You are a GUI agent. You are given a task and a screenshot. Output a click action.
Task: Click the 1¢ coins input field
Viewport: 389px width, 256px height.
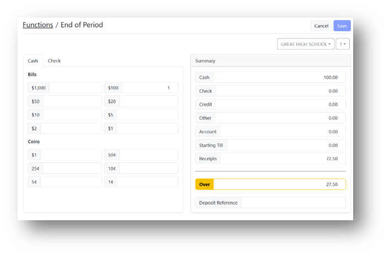[147, 182]
